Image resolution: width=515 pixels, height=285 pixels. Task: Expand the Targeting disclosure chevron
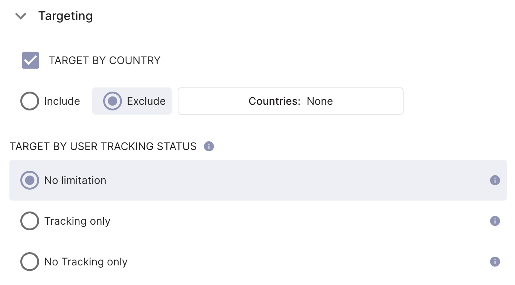pyautogui.click(x=21, y=16)
